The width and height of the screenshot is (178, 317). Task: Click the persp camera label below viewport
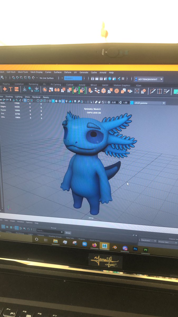91,218
